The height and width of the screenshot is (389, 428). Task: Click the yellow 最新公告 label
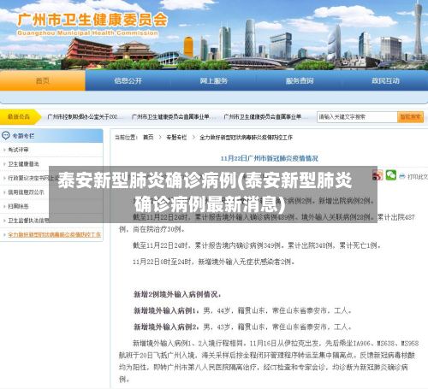(19, 116)
